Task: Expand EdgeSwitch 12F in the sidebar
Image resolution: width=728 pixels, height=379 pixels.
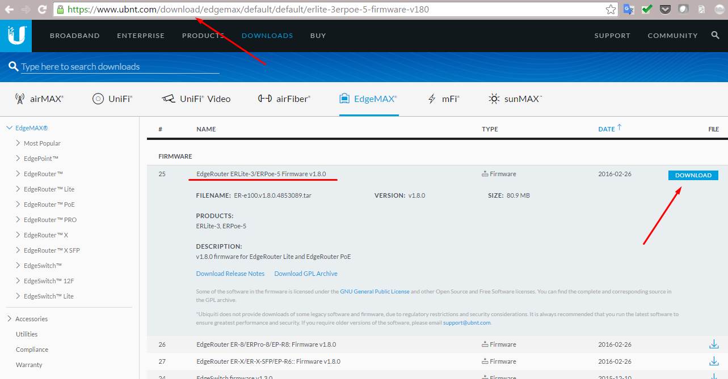Action: 19,281
